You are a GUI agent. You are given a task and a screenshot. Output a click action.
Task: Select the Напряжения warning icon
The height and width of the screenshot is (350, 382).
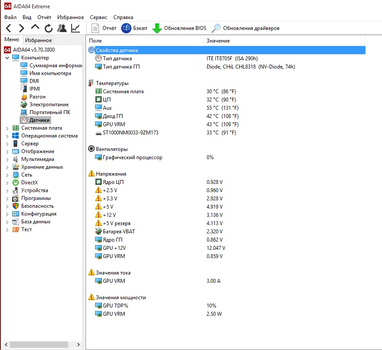91,173
